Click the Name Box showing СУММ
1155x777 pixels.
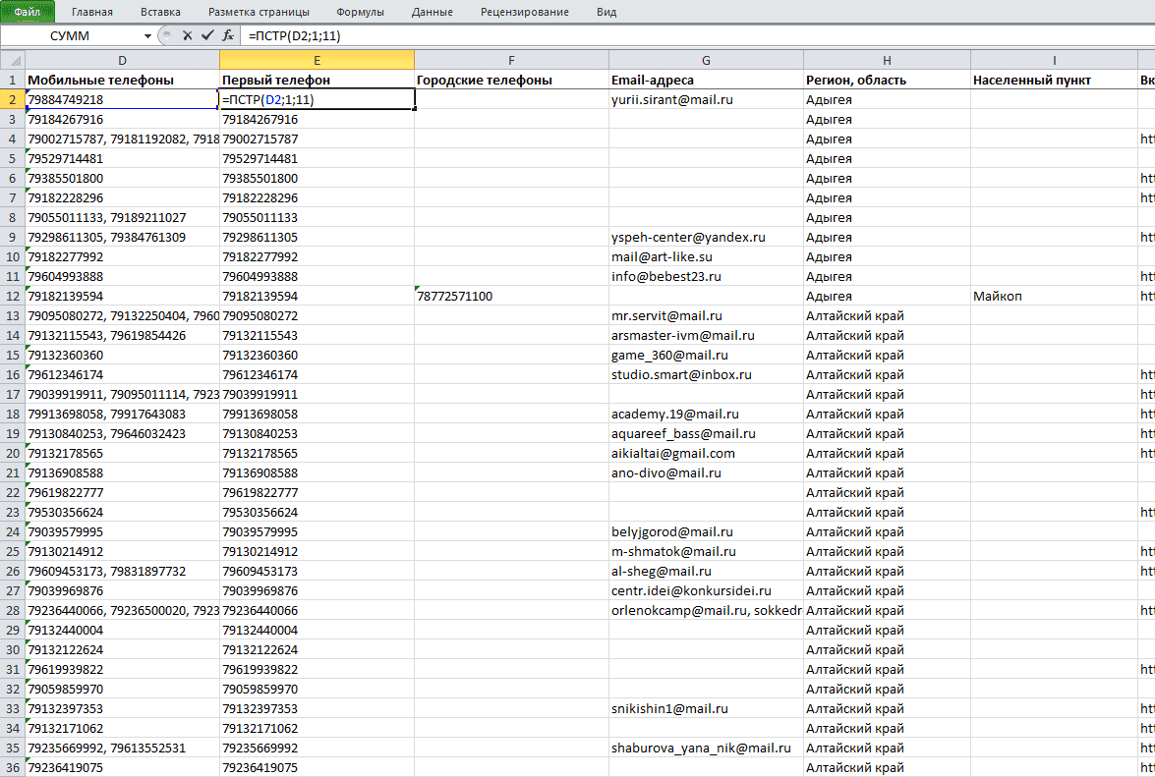(71, 36)
